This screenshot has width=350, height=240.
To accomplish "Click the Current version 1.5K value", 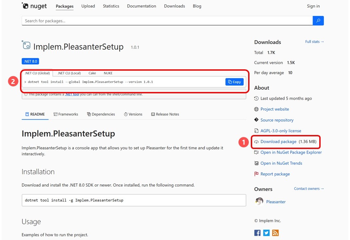I will click(291, 63).
